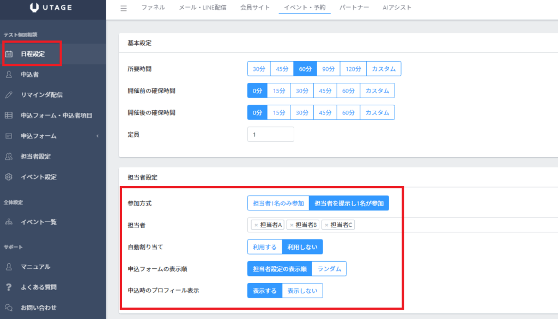558x319 pixels.
Task: Toggle the hamburger menu icon in top bar
Action: click(124, 8)
